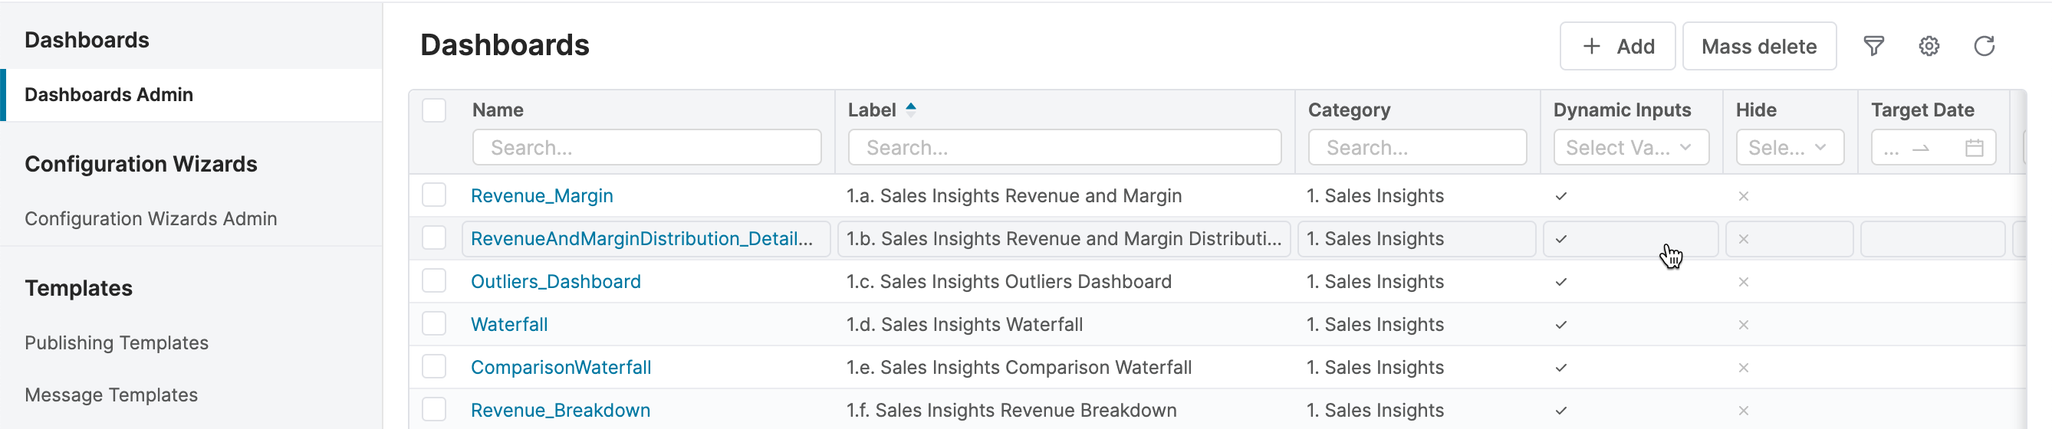2052x429 pixels.
Task: Click Hide cross icon in Revenue_Margin row
Action: (1743, 196)
